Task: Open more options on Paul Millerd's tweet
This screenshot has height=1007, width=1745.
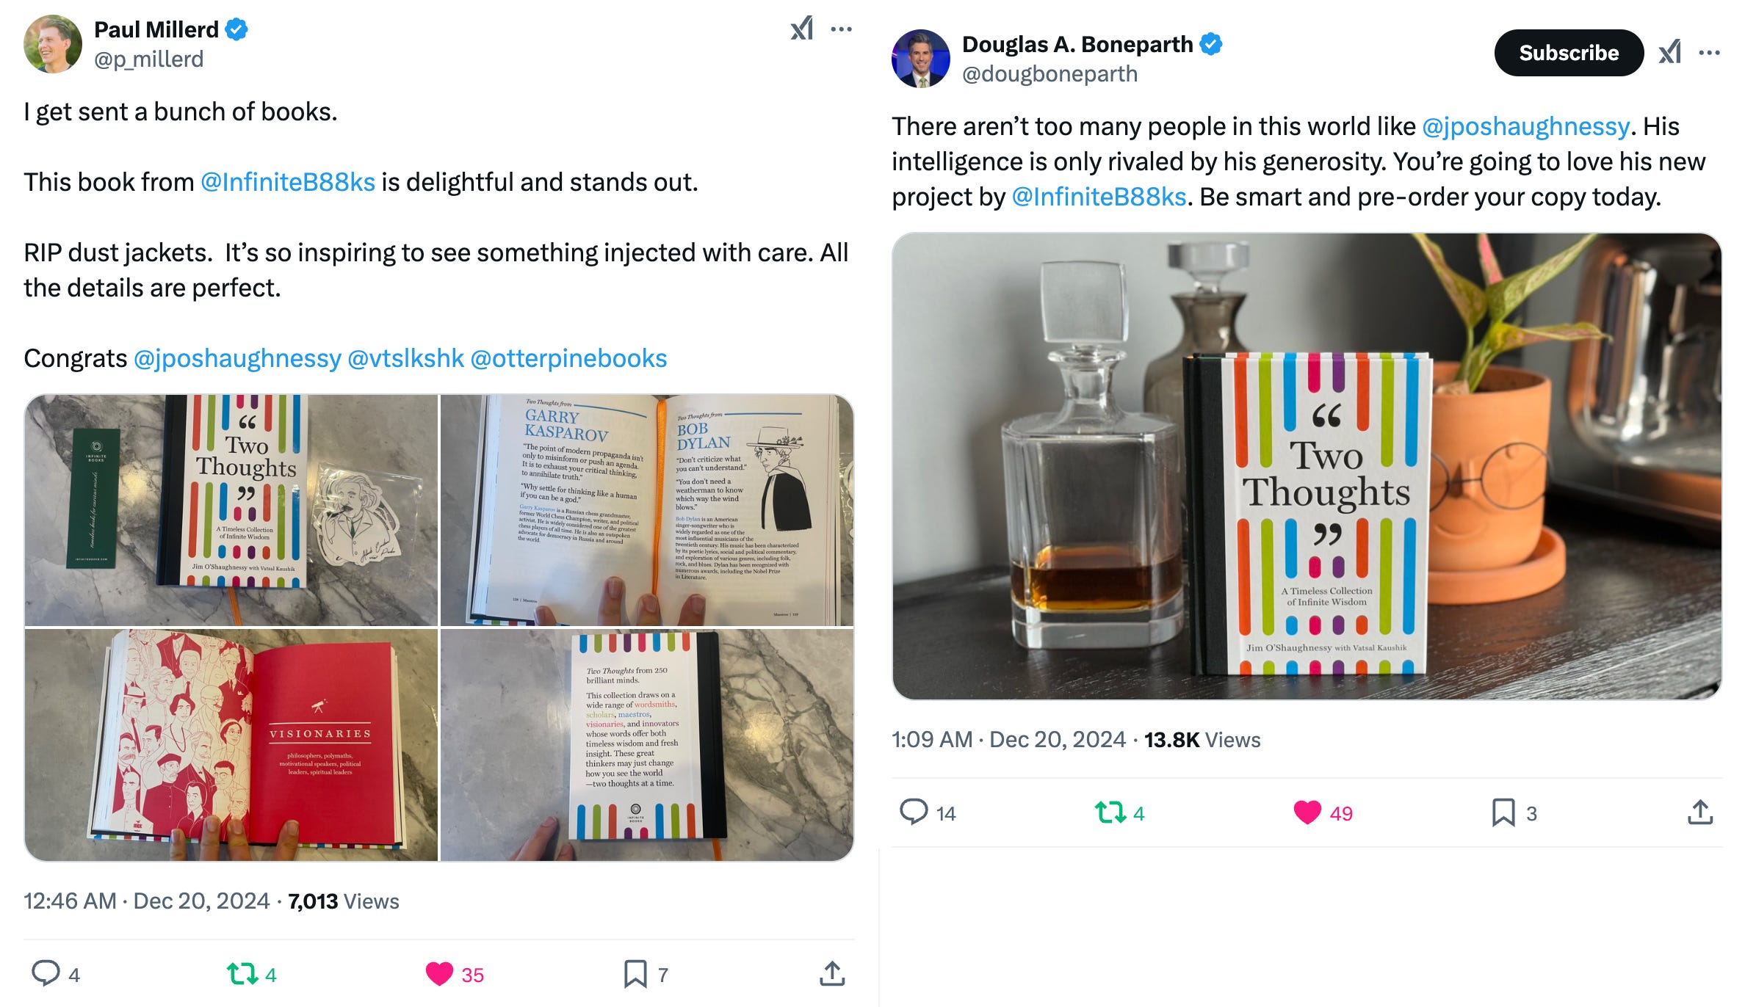Action: point(841,29)
